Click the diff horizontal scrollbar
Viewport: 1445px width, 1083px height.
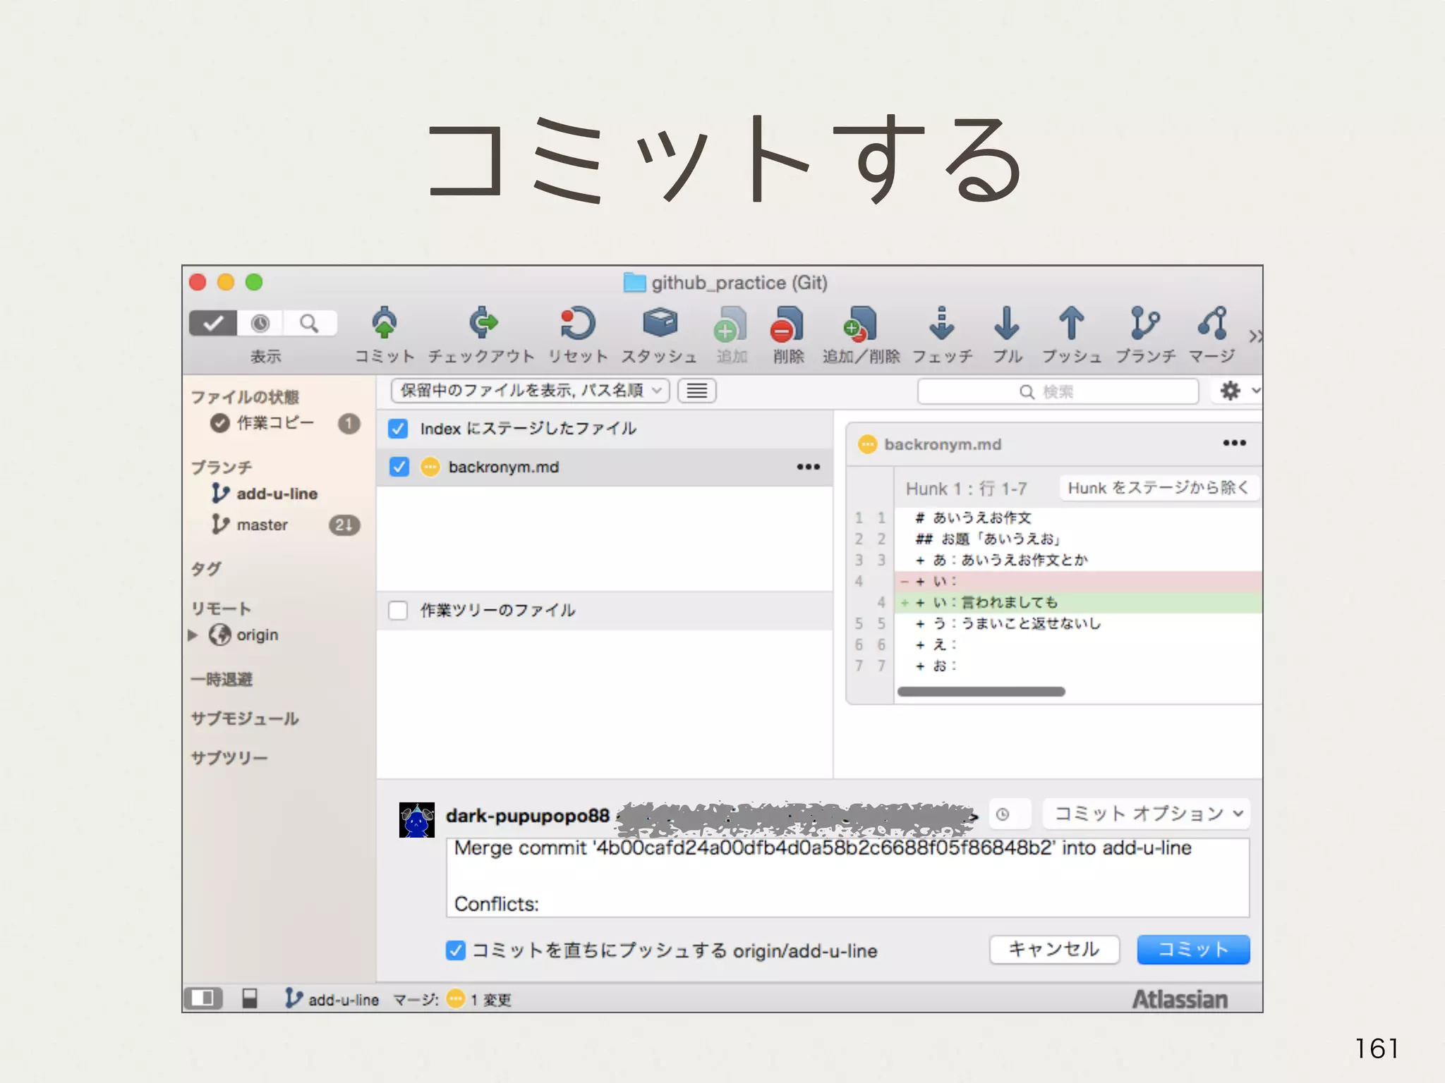click(x=981, y=692)
